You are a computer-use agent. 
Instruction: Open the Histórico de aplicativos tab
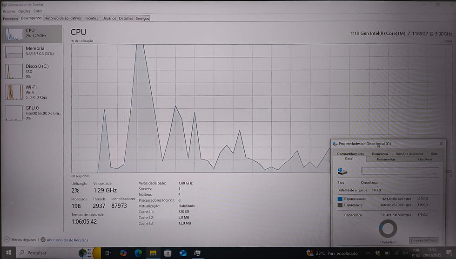click(63, 18)
